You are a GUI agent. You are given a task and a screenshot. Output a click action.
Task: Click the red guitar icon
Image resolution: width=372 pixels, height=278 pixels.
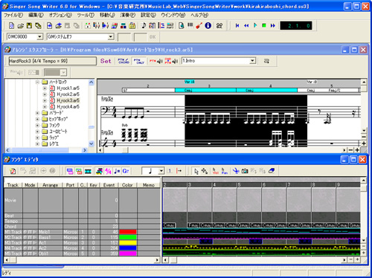click(x=199, y=25)
